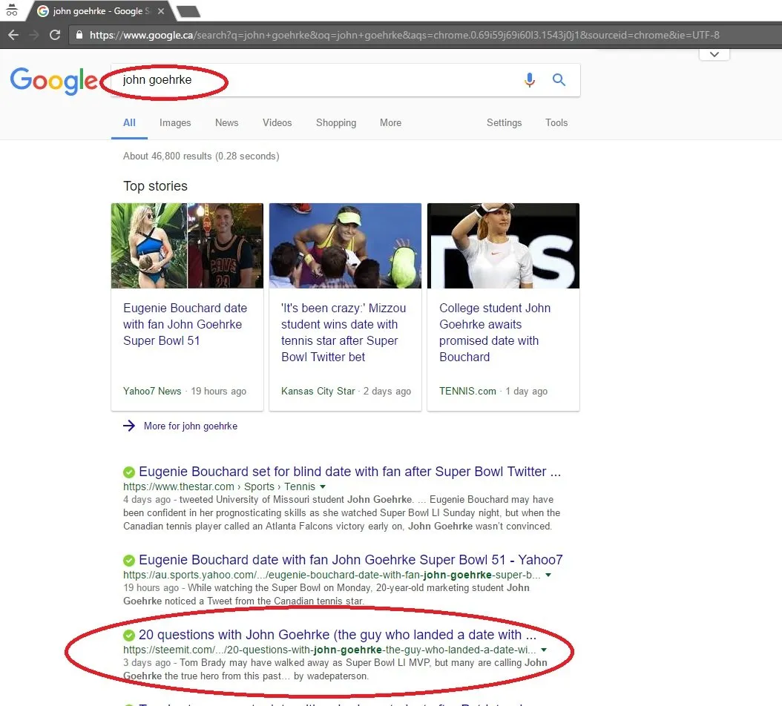Click the green checkmark beside Yahoo7 result
This screenshot has width=782, height=706.
128,560
